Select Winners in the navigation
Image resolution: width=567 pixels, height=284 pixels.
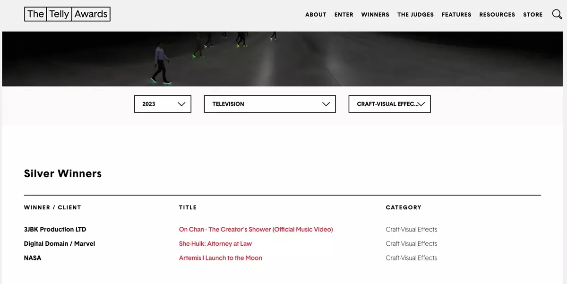click(x=375, y=15)
